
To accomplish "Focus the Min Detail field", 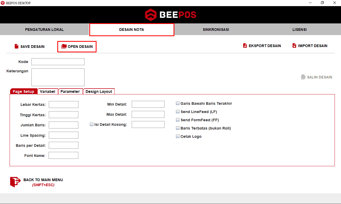I will [148, 104].
